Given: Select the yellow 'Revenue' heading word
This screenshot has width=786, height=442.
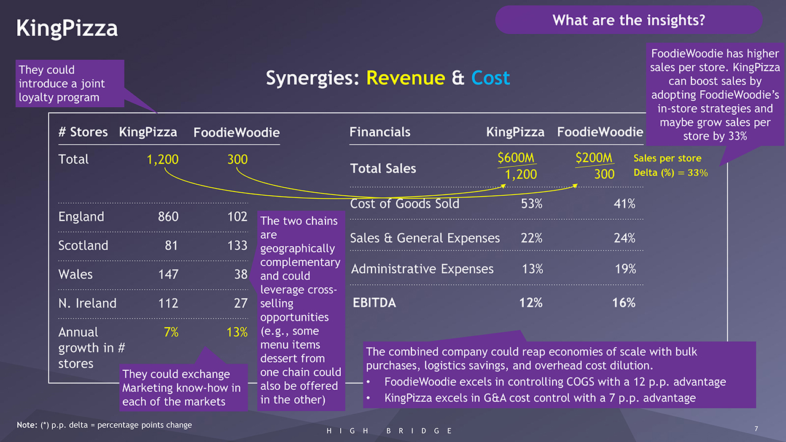Looking at the screenshot, I should pos(405,78).
